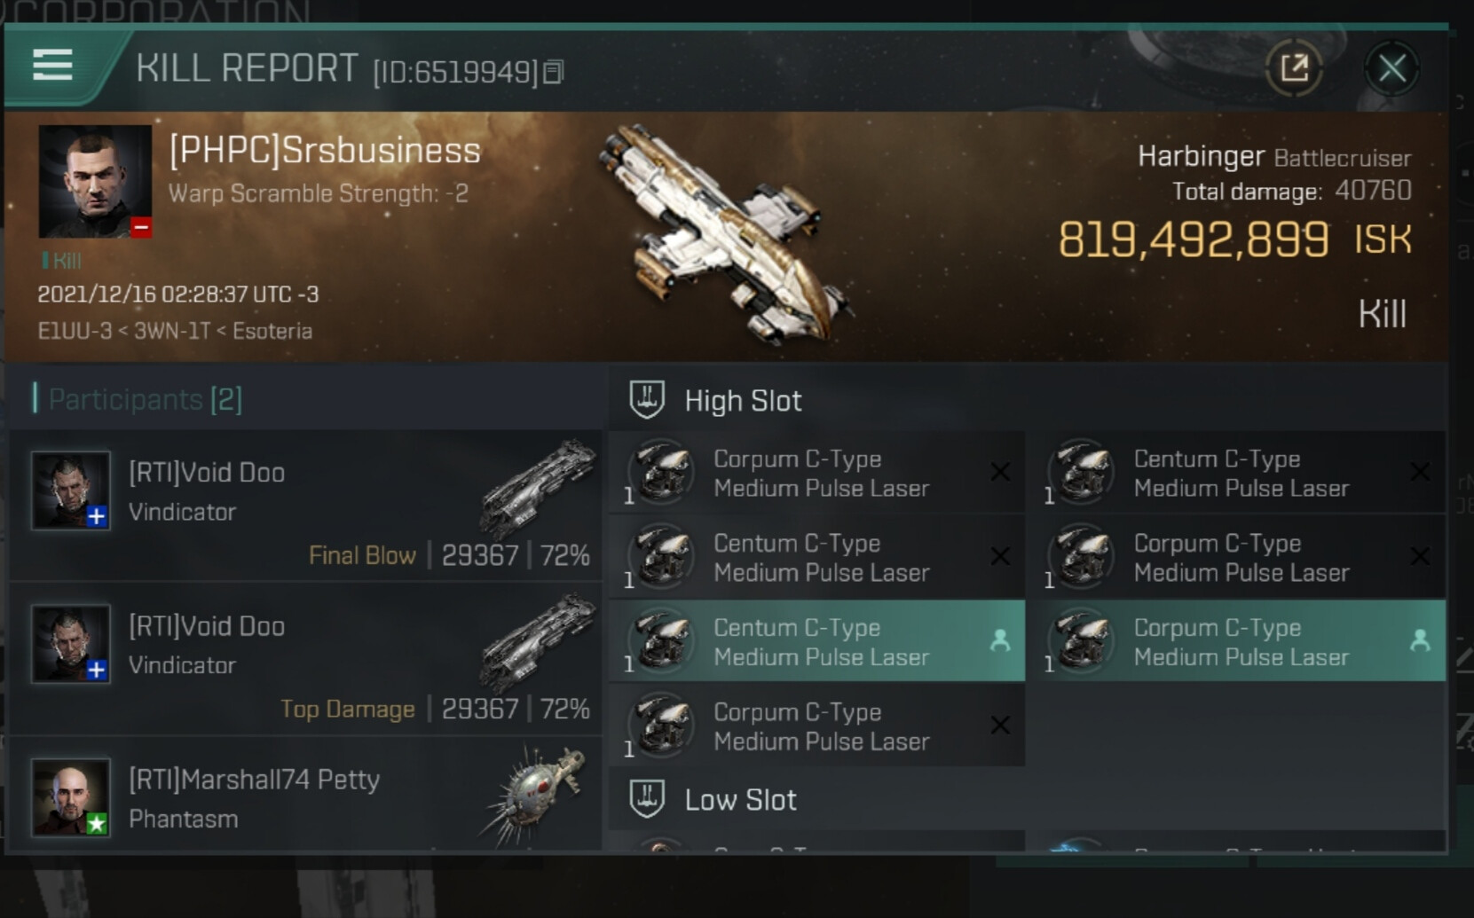Open the hamburger menu
The image size is (1474, 918).
(x=52, y=65)
